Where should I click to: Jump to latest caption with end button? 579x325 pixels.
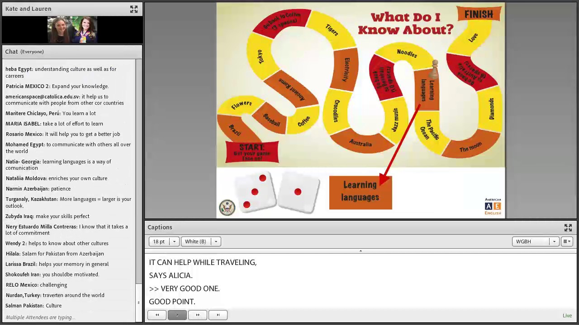tap(218, 315)
